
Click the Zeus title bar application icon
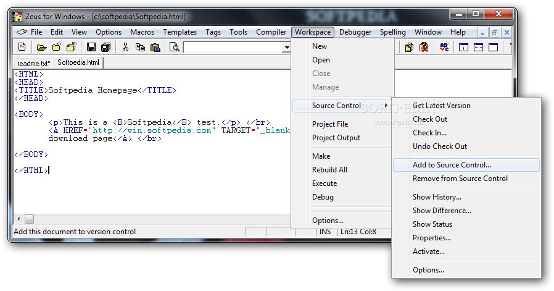click(17, 17)
